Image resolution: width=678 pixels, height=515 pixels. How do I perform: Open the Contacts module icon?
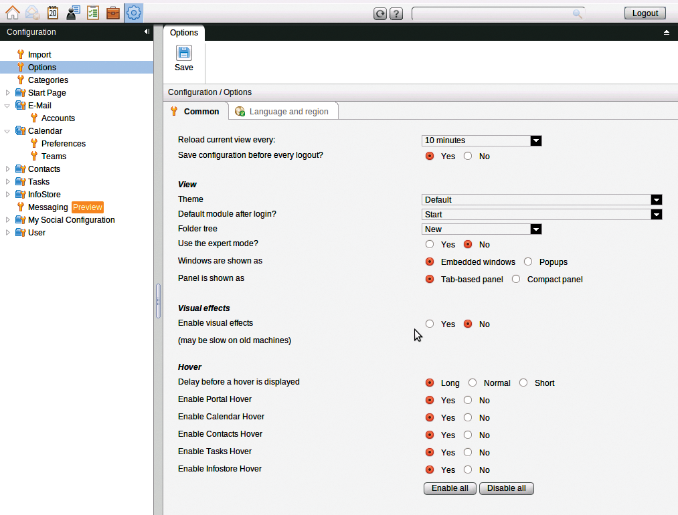point(73,13)
